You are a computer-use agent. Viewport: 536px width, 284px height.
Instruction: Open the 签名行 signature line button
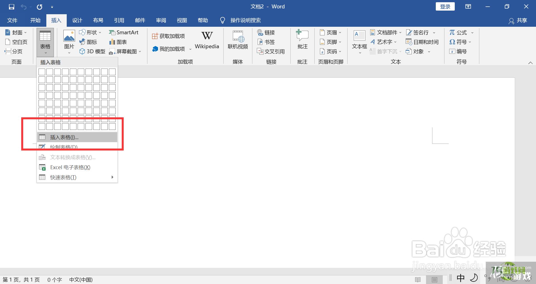click(x=420, y=33)
